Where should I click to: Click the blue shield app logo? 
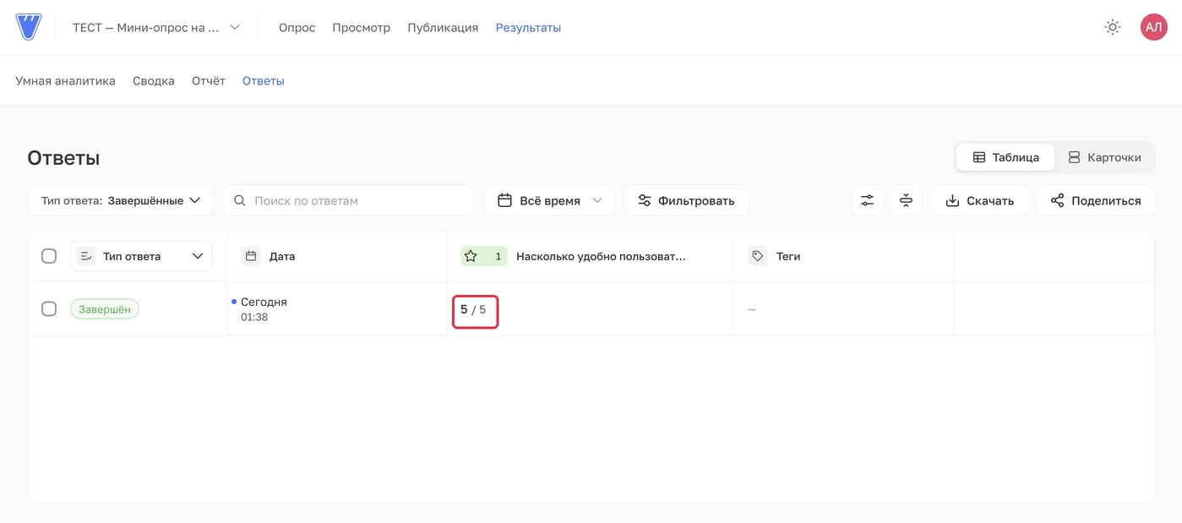coord(29,27)
